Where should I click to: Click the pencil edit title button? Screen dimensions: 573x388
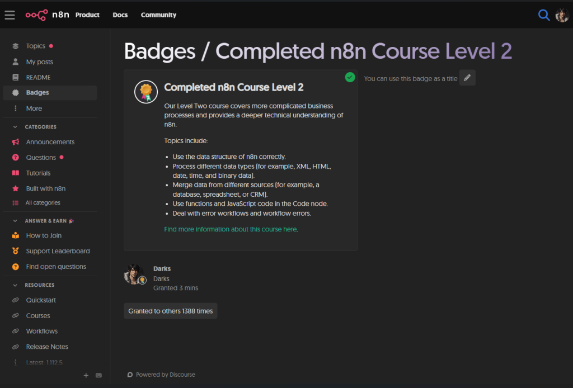(467, 78)
